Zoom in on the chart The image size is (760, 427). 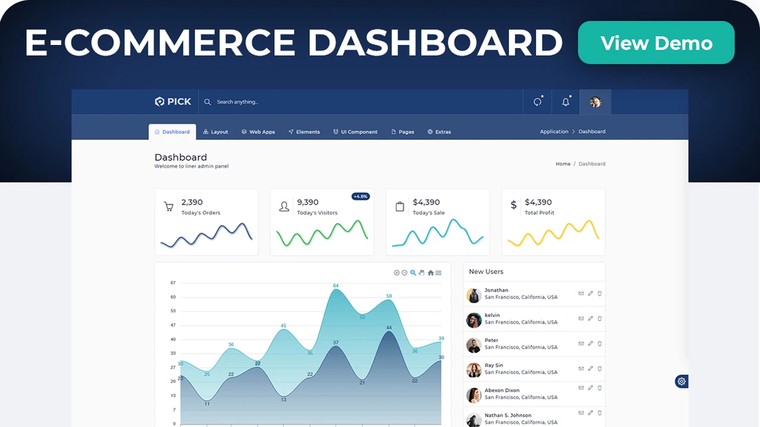tap(397, 273)
